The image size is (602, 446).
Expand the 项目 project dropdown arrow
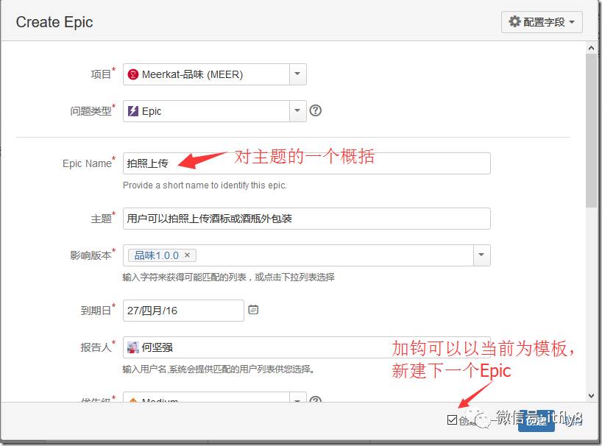click(297, 74)
